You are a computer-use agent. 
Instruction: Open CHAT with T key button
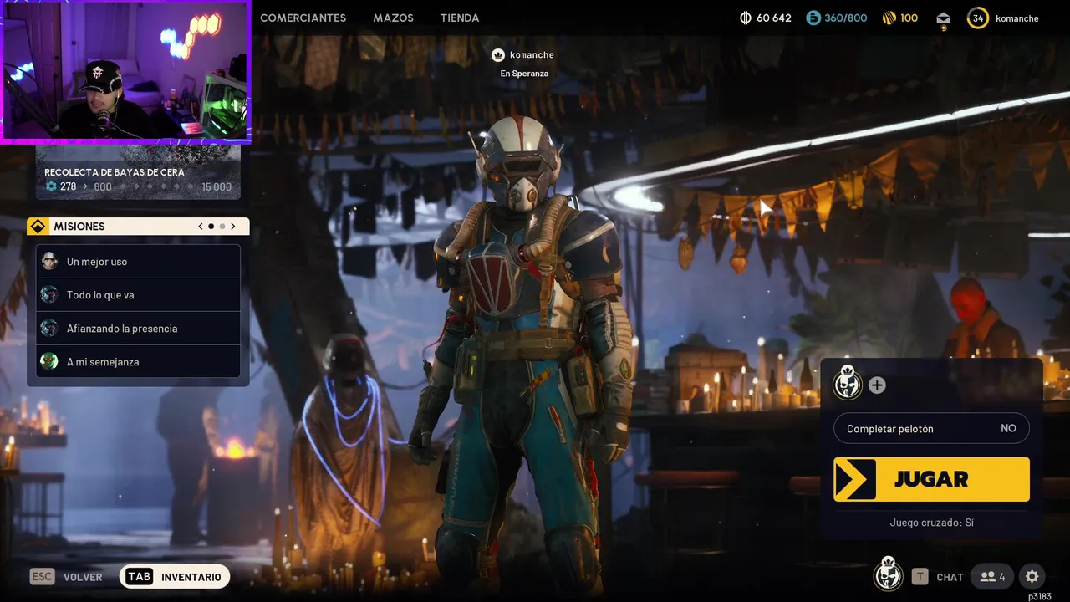(x=937, y=577)
